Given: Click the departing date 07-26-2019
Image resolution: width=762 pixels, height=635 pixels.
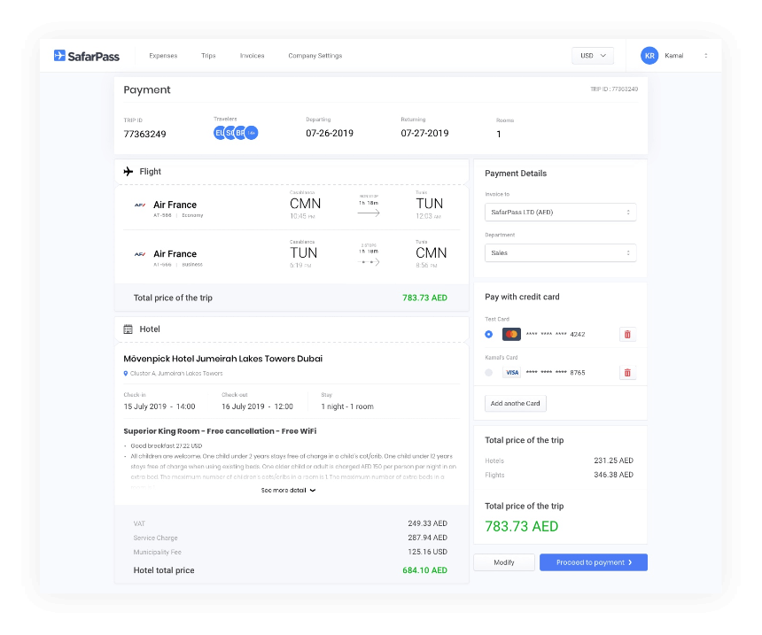Looking at the screenshot, I should [330, 133].
